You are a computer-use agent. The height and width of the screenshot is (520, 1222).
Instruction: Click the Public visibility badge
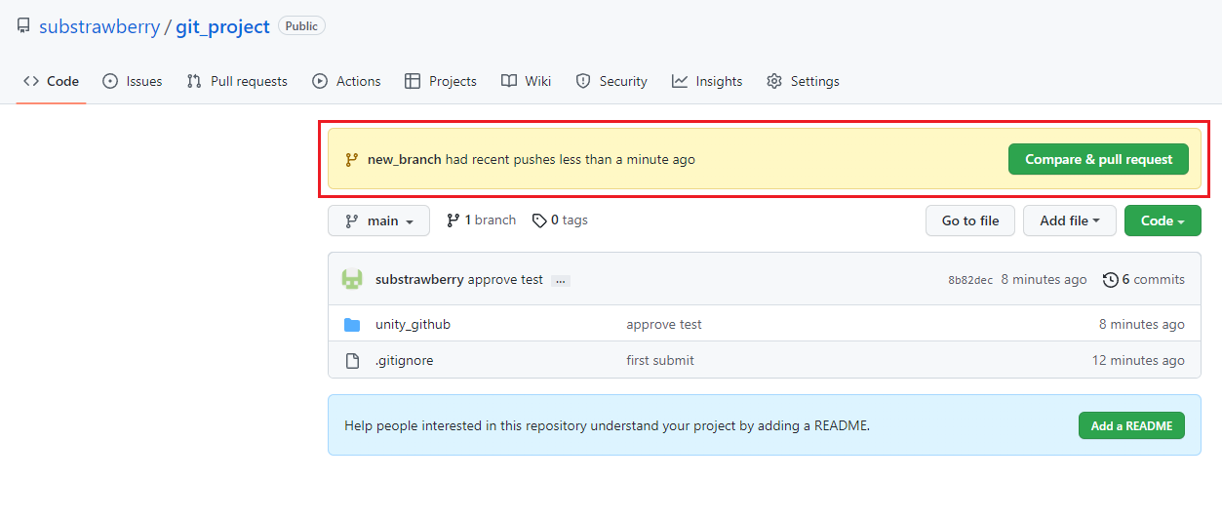[301, 26]
